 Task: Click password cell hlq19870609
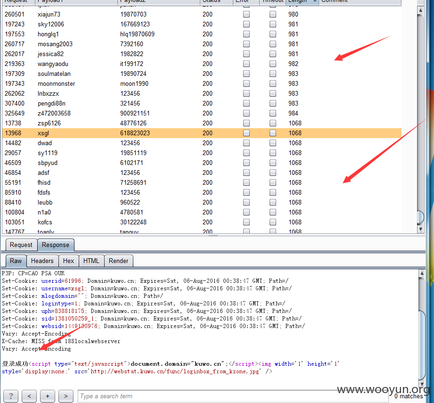[137, 34]
